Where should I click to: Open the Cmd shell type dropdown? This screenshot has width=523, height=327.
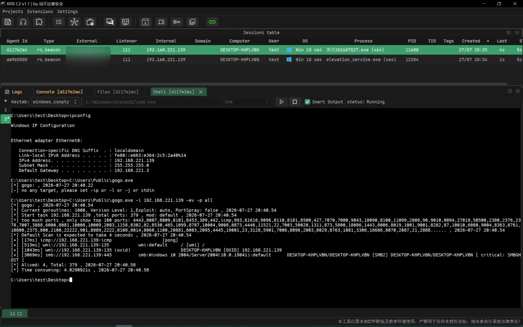point(246,102)
